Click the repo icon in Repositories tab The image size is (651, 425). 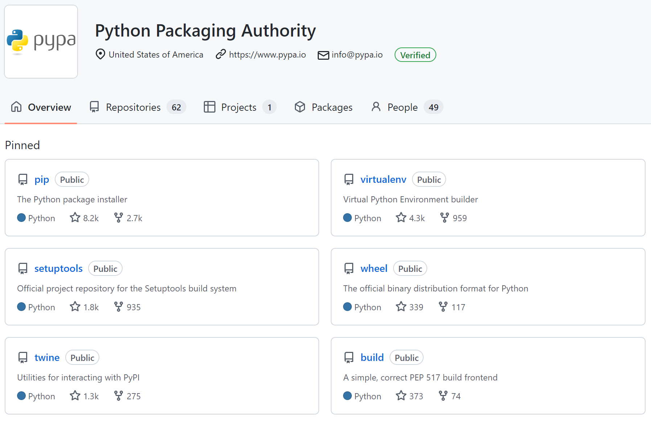[x=94, y=107]
